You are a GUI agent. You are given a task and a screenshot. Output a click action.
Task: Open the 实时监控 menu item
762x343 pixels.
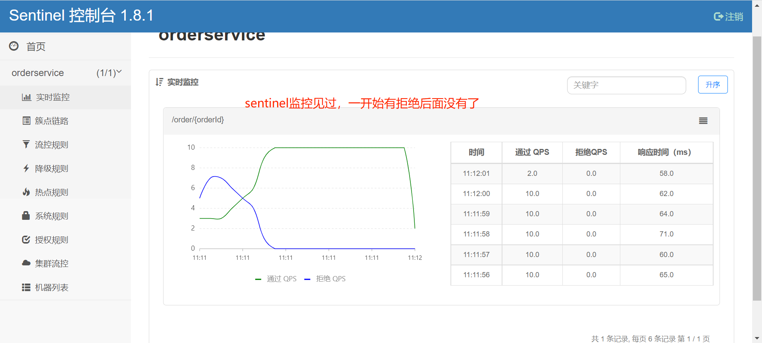65,97
